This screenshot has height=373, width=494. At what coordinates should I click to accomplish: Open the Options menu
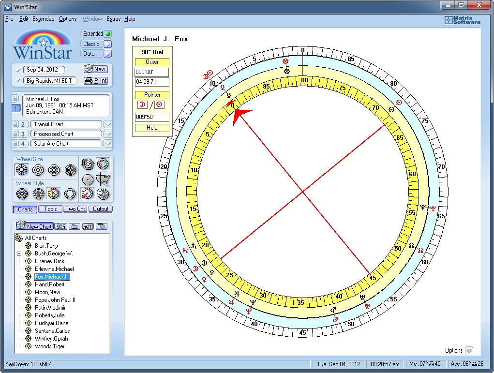click(x=68, y=19)
